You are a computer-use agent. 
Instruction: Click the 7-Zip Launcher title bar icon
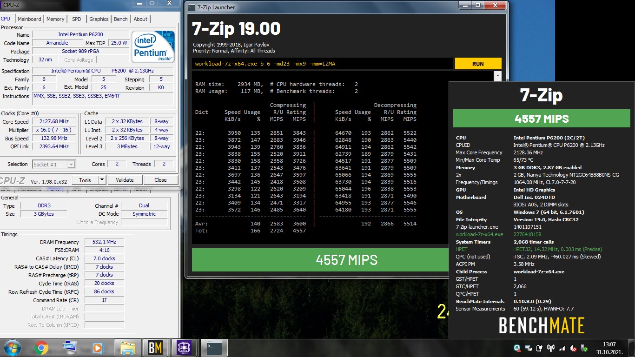tap(192, 7)
